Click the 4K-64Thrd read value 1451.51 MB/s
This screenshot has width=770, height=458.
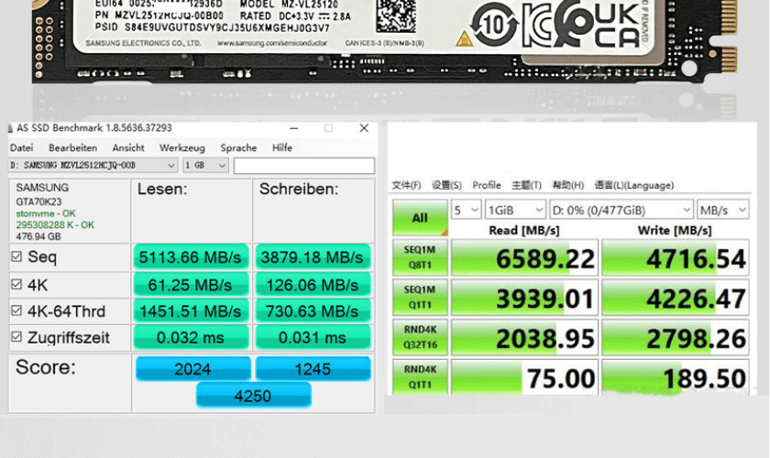click(191, 311)
